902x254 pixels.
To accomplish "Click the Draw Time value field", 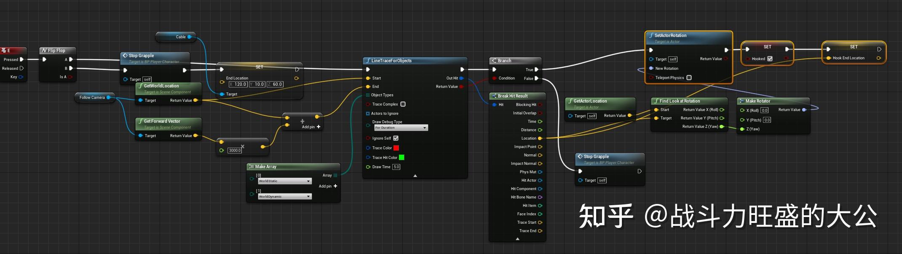I will click(x=396, y=167).
